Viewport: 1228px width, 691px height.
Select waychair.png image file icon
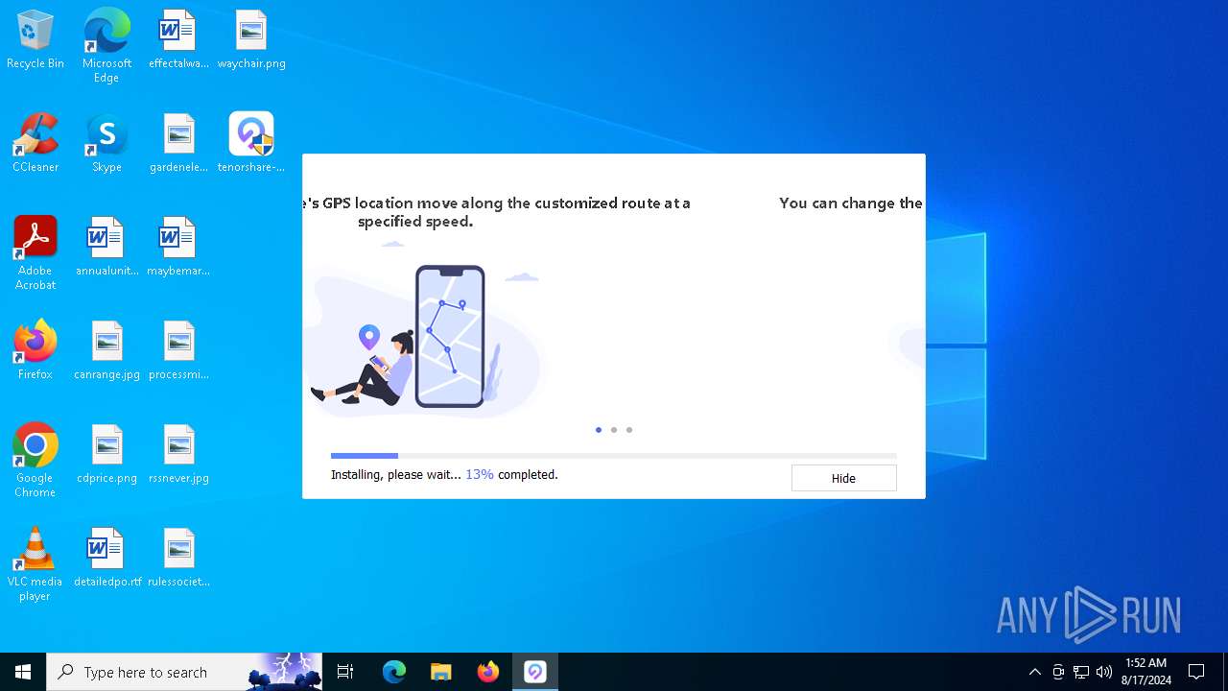(251, 40)
